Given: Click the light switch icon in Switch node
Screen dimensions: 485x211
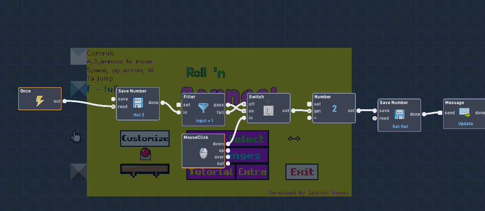Looking at the screenshot, I should (269, 110).
